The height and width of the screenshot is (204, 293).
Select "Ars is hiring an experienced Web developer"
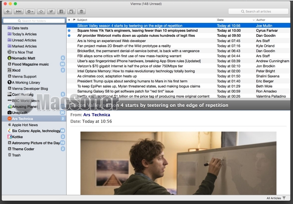click(x=179, y=41)
